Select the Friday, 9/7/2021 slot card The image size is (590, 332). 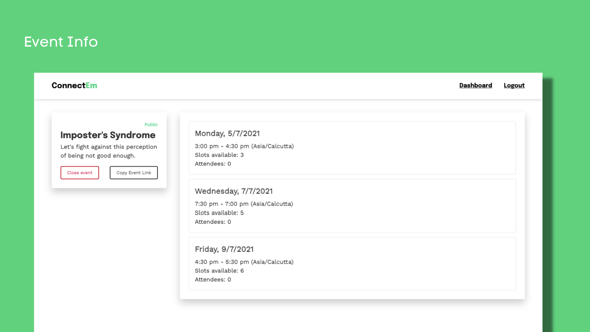352,264
